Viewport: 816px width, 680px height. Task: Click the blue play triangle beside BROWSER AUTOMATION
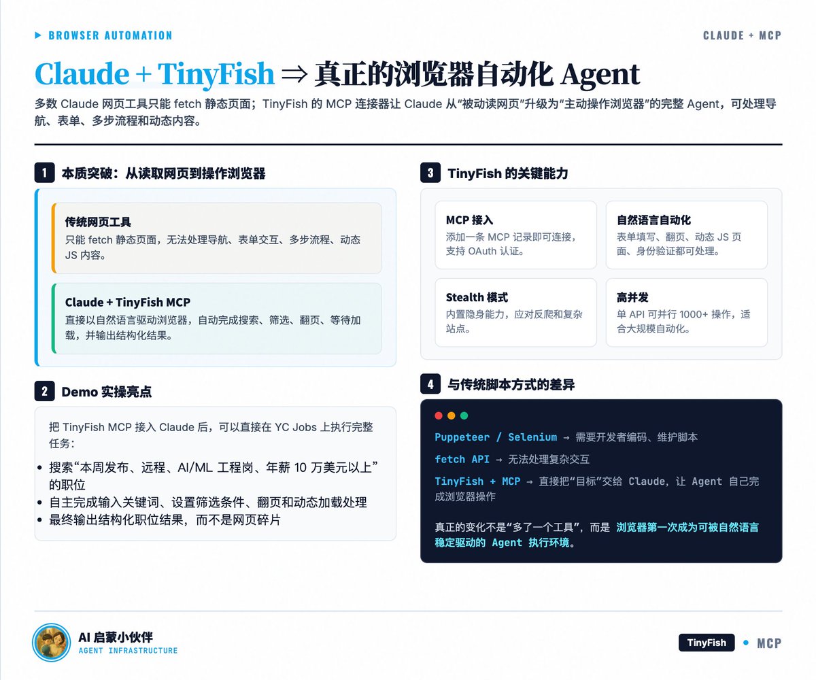click(x=38, y=35)
